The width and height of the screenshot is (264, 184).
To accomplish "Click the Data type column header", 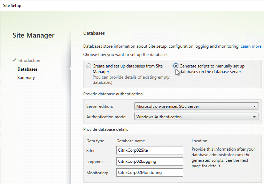I will 95,141.
